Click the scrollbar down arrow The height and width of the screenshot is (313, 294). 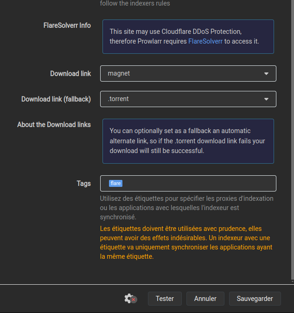point(293,281)
